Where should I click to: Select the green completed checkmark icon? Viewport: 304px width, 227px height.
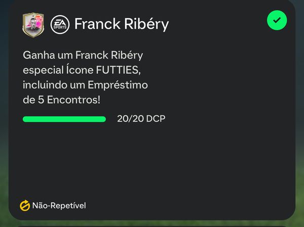(x=277, y=20)
